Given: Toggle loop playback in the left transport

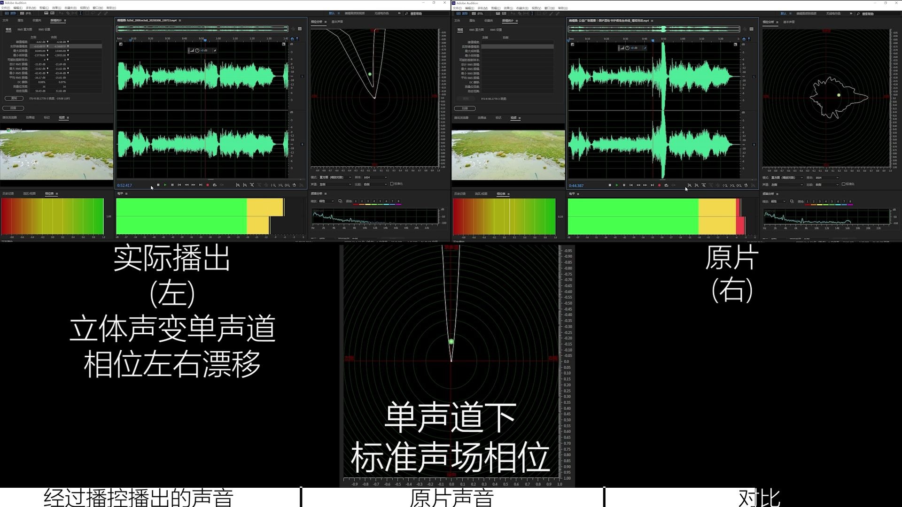Looking at the screenshot, I should pyautogui.click(x=215, y=185).
